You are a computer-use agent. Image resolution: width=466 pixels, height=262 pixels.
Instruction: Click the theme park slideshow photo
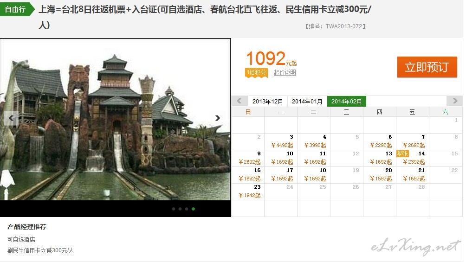click(115, 120)
